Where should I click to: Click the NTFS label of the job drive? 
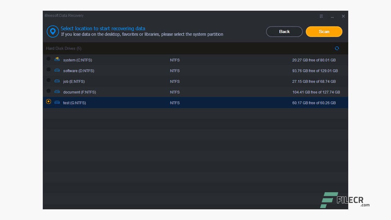coord(175,81)
